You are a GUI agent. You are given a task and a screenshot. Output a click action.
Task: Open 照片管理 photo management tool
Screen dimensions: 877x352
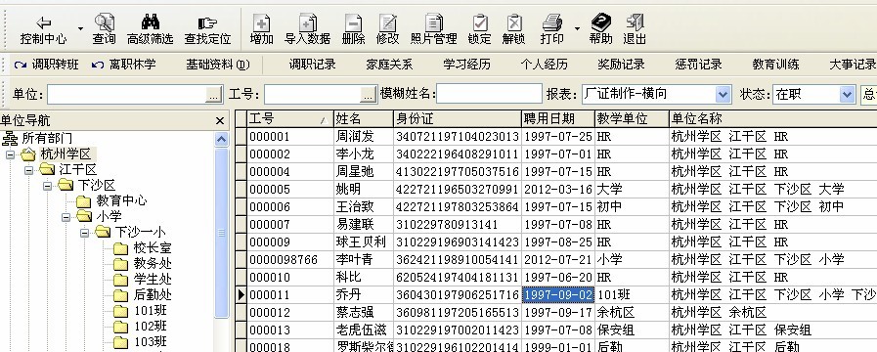point(433,22)
